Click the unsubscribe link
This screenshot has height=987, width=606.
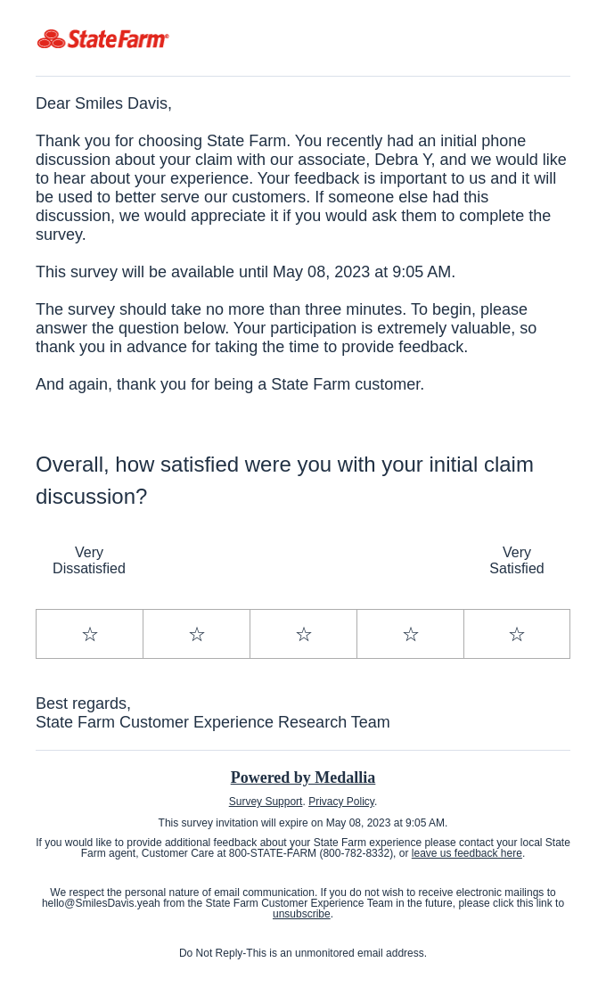click(x=301, y=914)
